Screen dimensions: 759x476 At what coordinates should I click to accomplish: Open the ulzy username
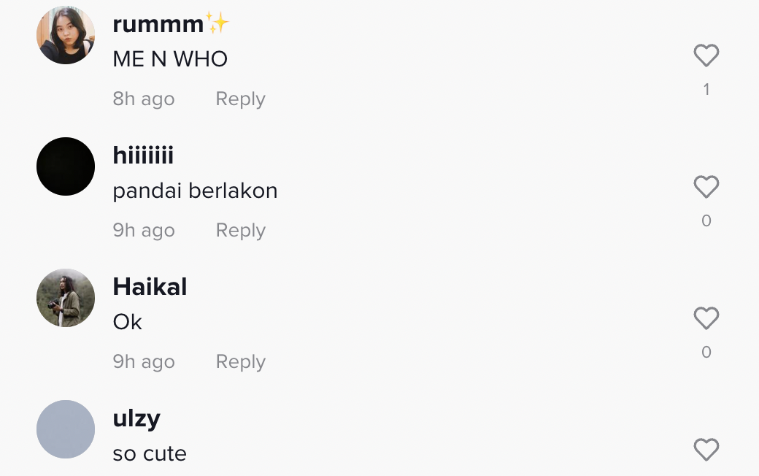click(x=136, y=418)
